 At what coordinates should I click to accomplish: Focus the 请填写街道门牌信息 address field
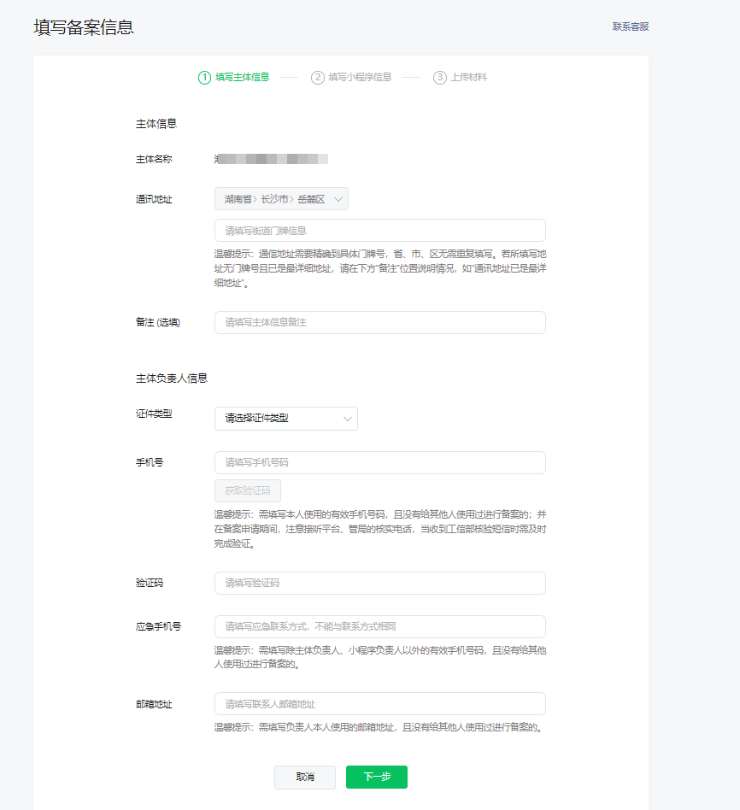tap(379, 231)
